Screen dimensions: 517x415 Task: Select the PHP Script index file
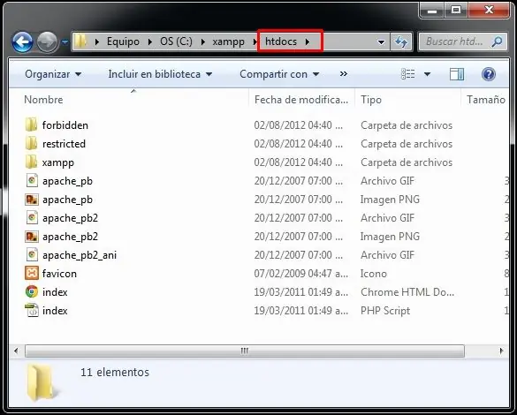(x=55, y=311)
